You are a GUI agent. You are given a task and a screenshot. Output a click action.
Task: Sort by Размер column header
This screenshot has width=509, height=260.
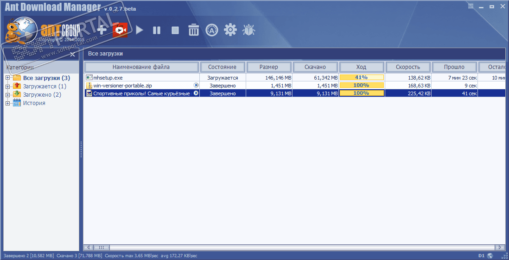click(x=268, y=67)
